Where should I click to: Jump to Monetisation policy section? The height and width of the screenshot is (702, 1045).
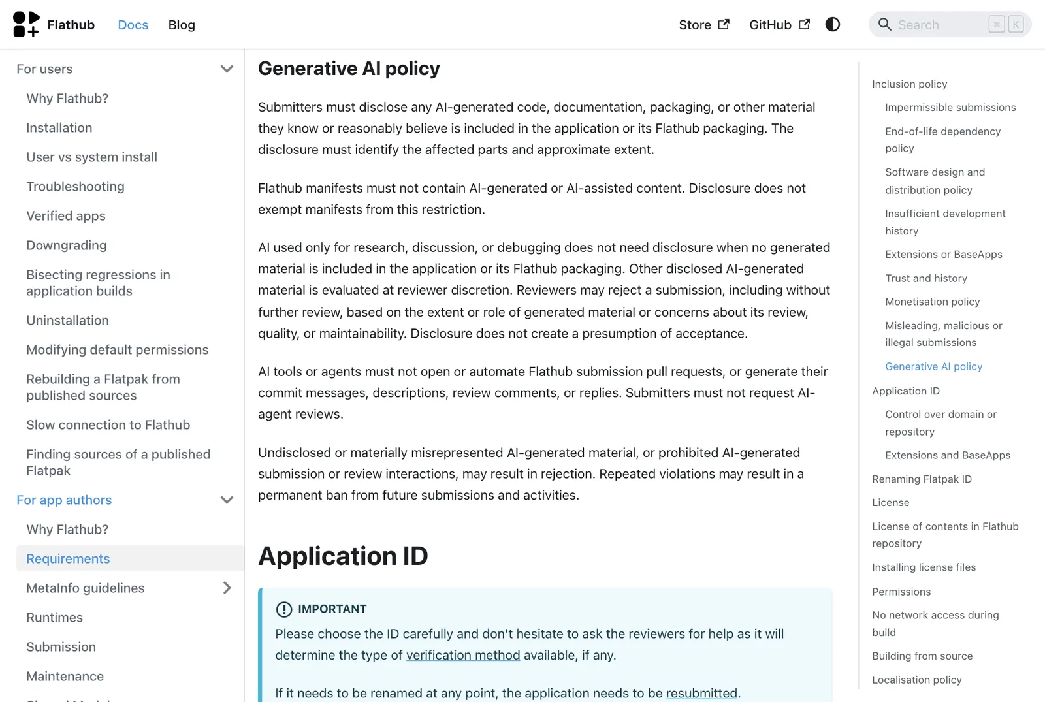click(x=933, y=302)
